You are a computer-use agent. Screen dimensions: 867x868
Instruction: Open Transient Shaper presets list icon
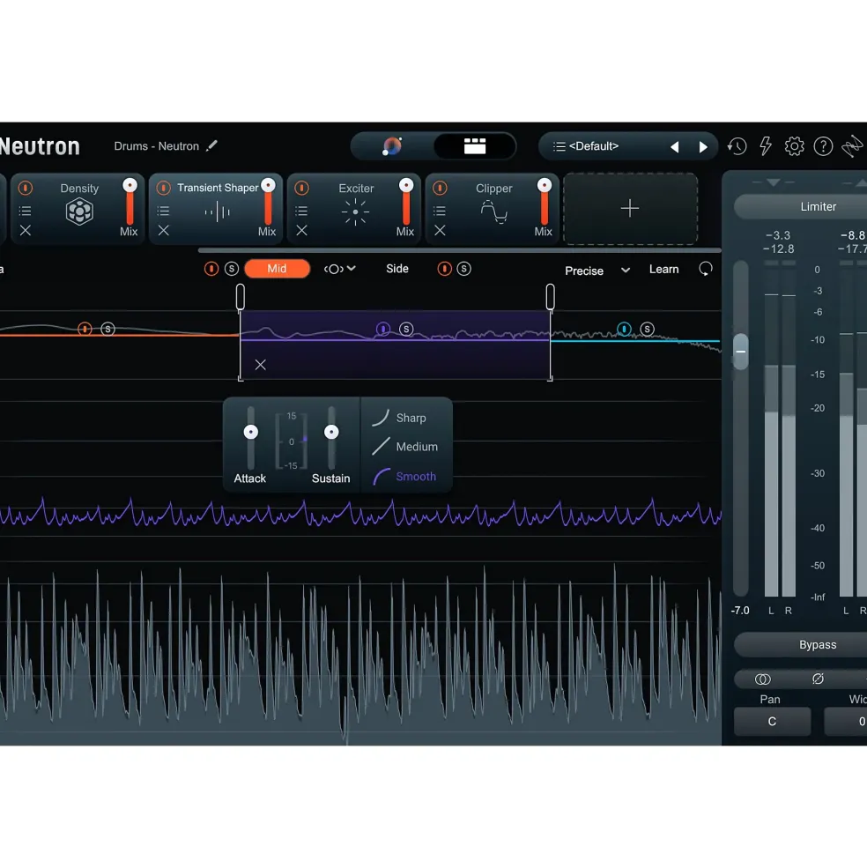[163, 211]
